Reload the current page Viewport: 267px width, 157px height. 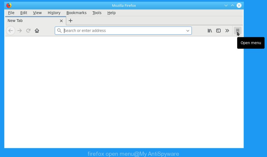point(28,31)
